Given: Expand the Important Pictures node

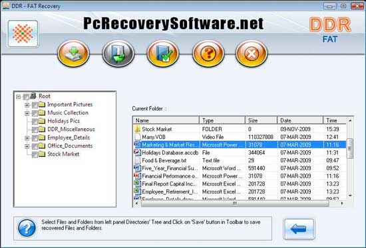Looking at the screenshot, I should click(27, 105).
